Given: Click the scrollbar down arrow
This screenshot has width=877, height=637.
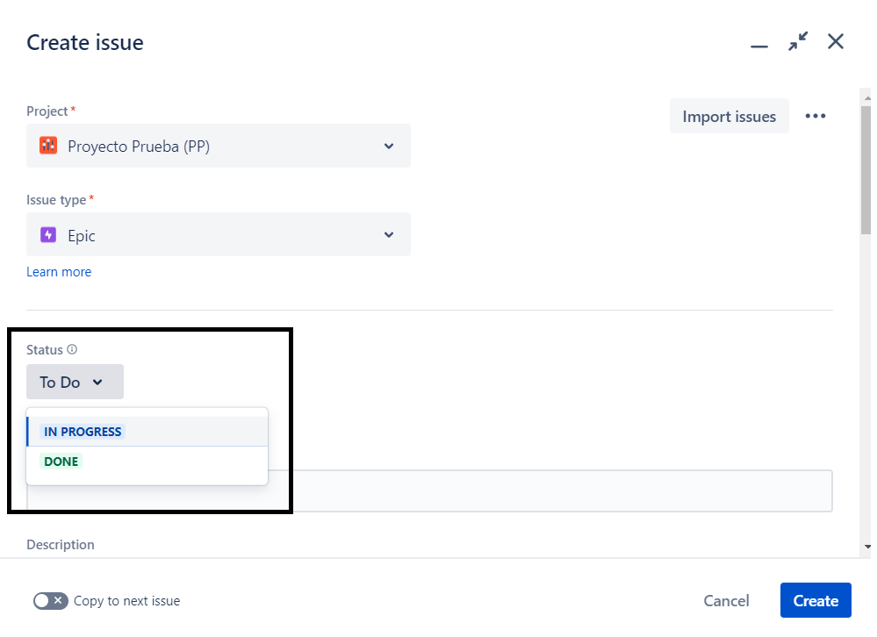Looking at the screenshot, I should (x=866, y=547).
